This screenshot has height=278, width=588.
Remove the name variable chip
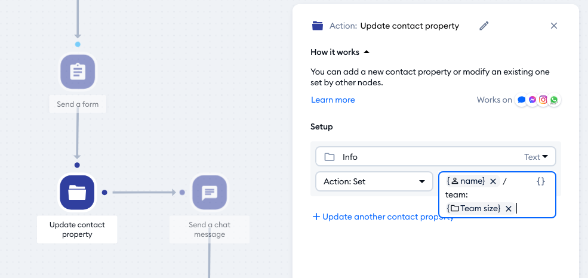[x=493, y=181]
